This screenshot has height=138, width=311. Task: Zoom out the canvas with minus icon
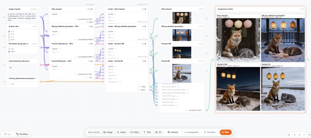305,135
